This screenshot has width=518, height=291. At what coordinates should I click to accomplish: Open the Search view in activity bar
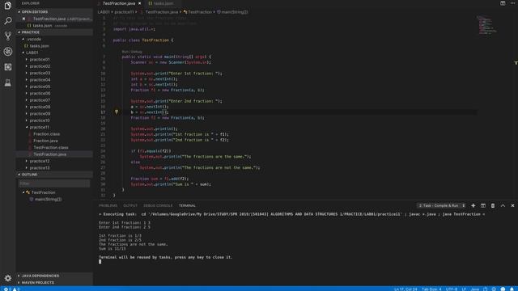pyautogui.click(x=7, y=20)
